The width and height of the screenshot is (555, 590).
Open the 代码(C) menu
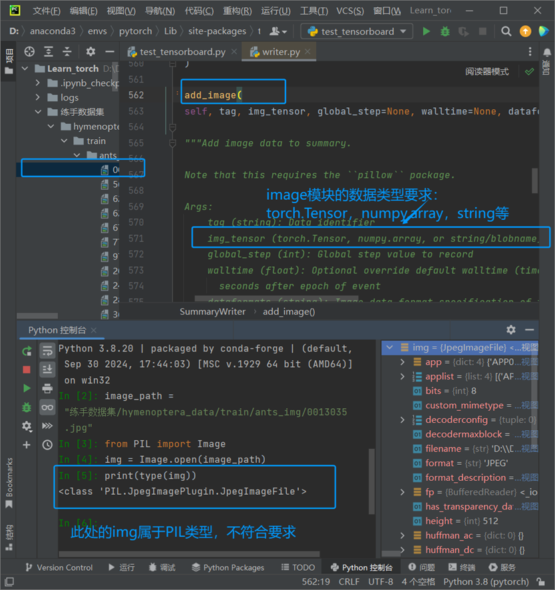tap(199, 11)
